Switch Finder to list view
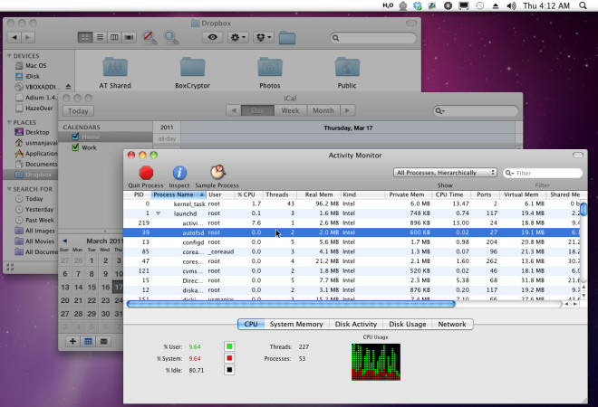 click(100, 37)
